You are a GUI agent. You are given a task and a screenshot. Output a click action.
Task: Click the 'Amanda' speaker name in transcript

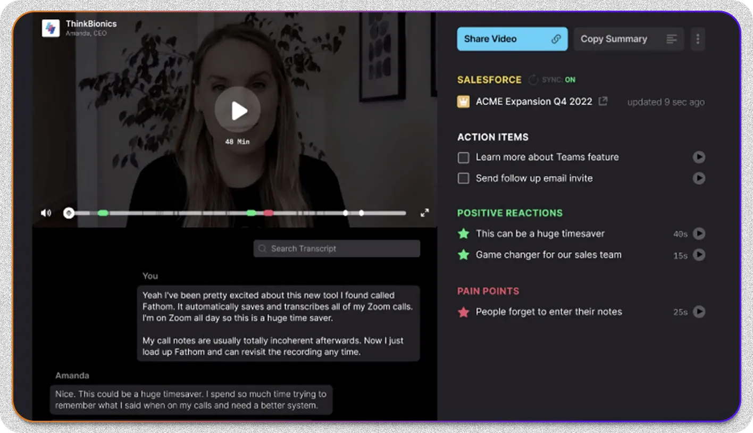coord(72,376)
